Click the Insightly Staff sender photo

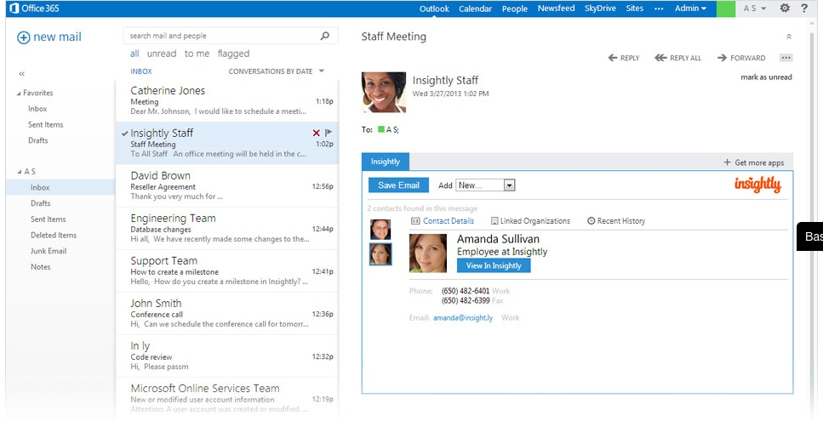pyautogui.click(x=384, y=92)
